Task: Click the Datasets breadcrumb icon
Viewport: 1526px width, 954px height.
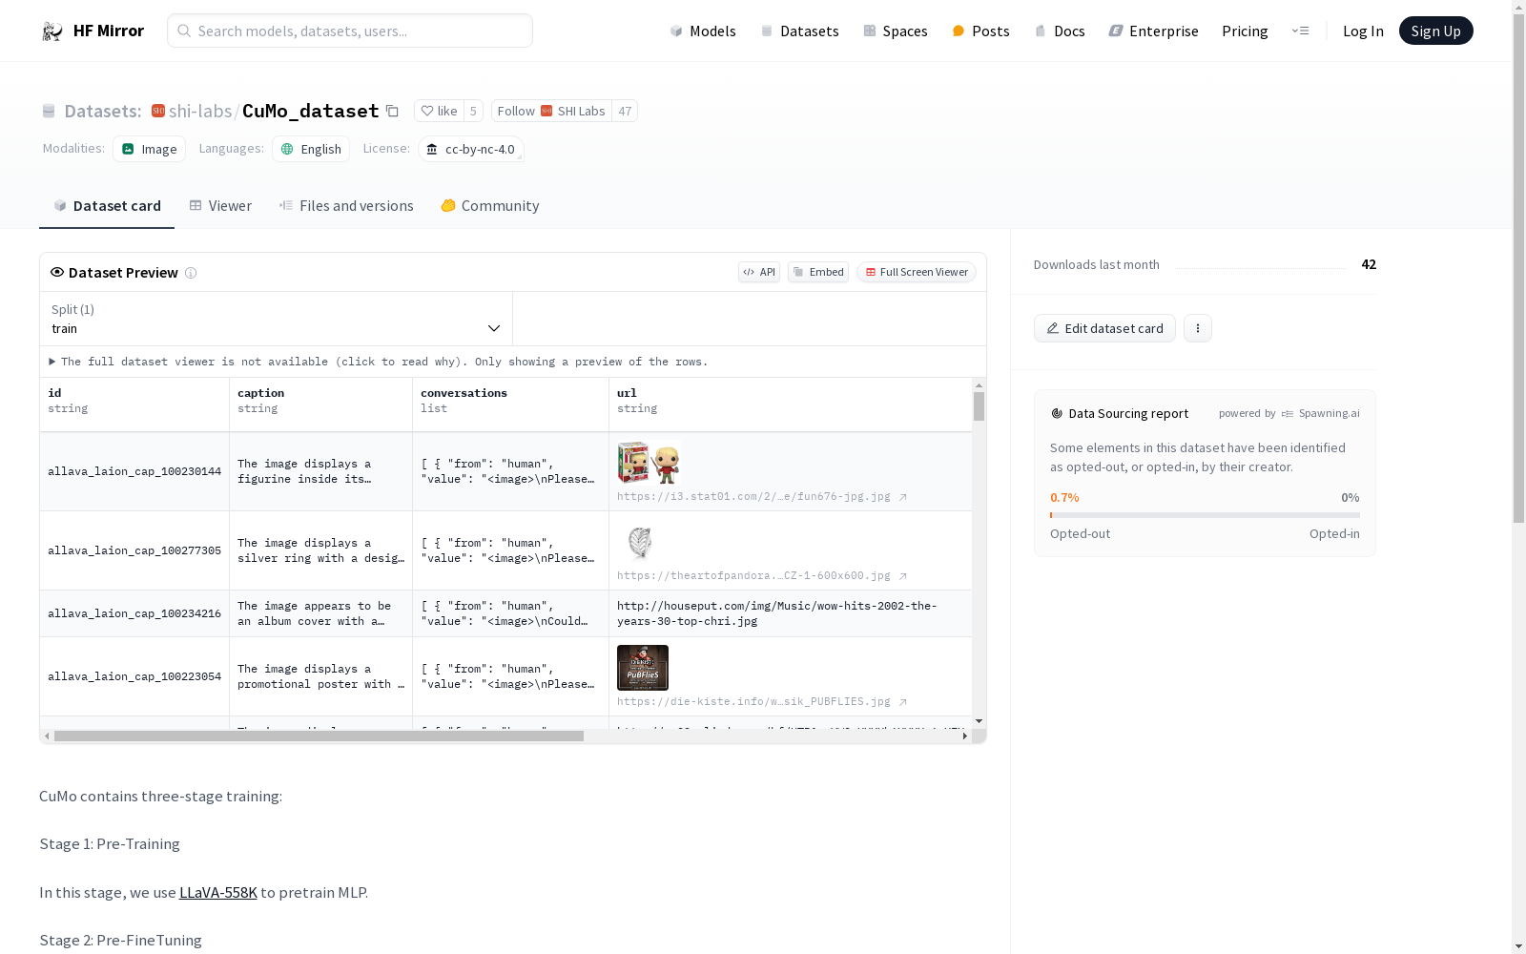Action: [x=49, y=111]
